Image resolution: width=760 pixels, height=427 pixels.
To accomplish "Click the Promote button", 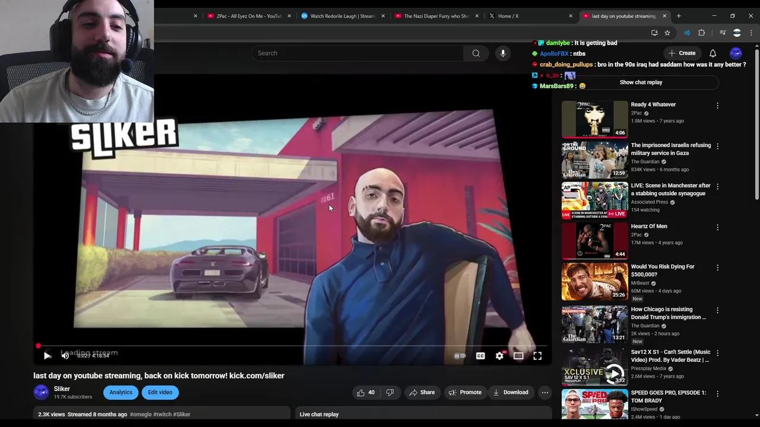I will 465,392.
